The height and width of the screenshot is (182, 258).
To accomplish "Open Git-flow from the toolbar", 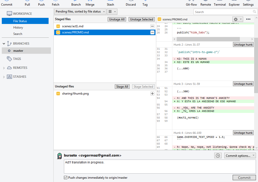I will (191, 3).
